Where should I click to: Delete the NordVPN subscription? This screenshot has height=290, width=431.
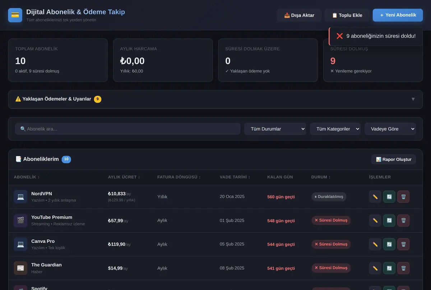click(403, 197)
